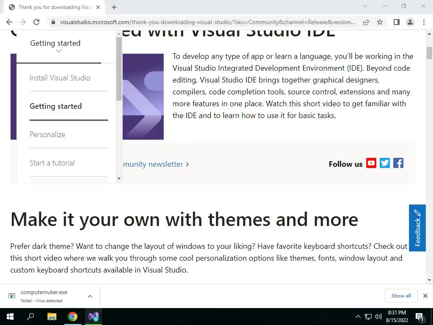Open the network status tray icon
Image resolution: width=433 pixels, height=325 pixels.
(368, 317)
